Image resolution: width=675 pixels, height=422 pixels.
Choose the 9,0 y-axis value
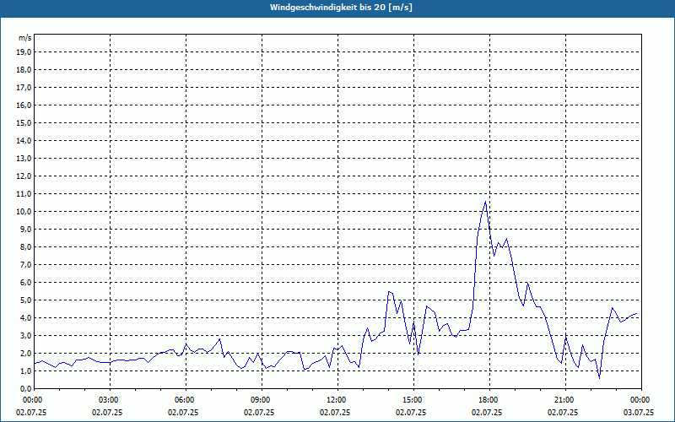[x=25, y=229]
